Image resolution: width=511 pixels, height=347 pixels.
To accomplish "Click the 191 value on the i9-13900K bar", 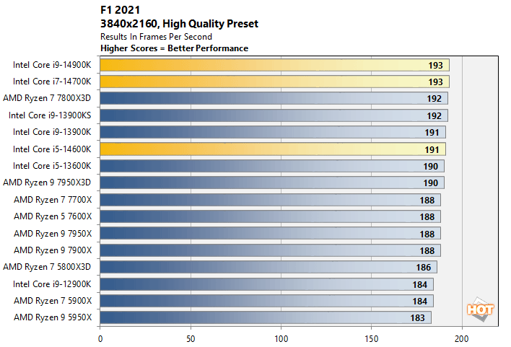I will 432,133.
